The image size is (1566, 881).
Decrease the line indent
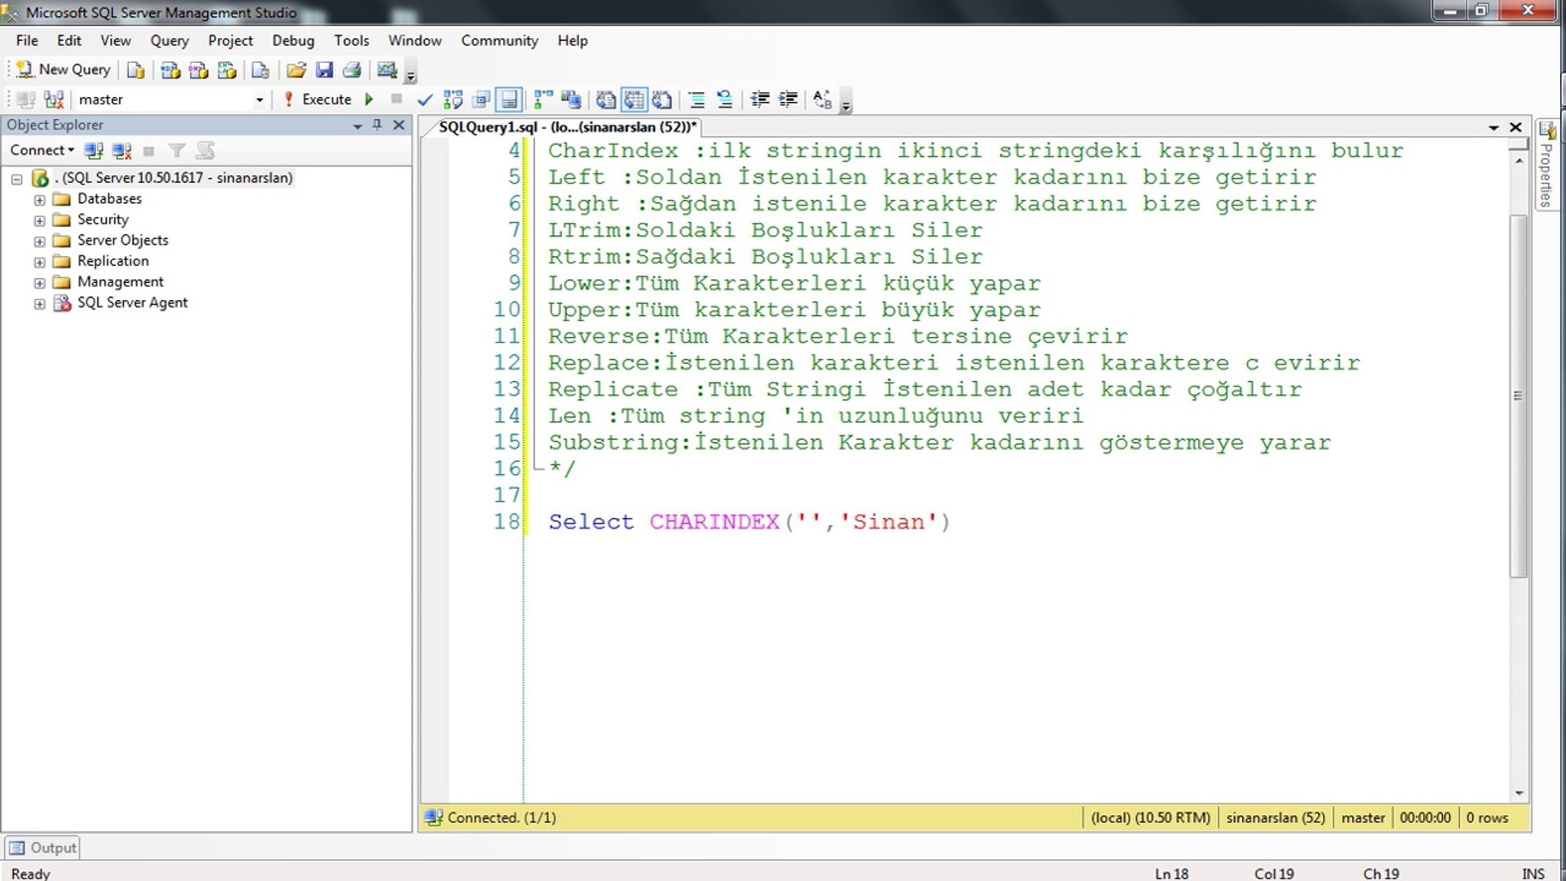point(760,100)
